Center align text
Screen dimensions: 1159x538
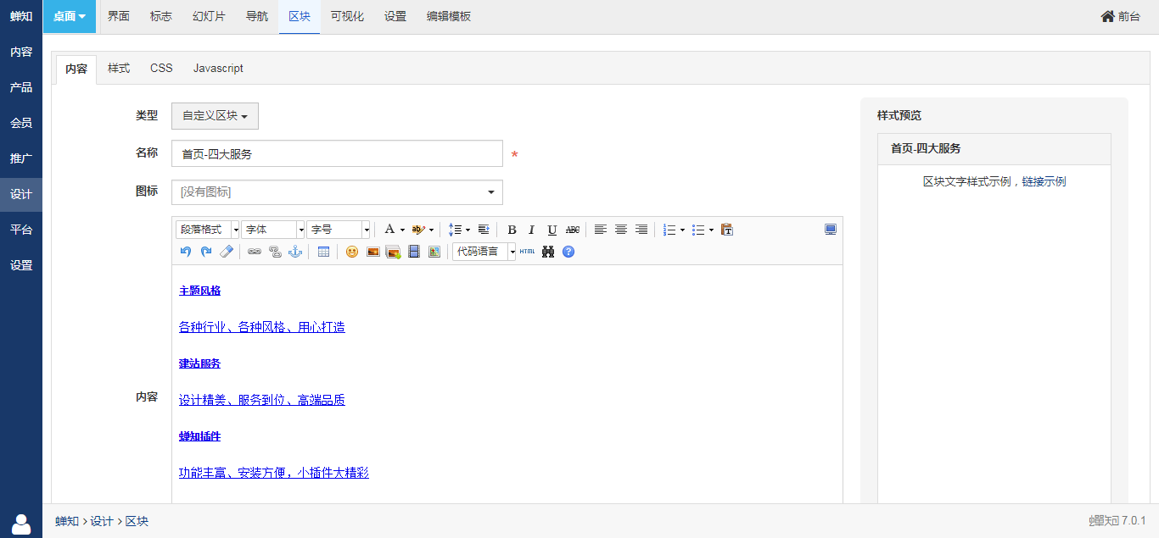point(621,230)
